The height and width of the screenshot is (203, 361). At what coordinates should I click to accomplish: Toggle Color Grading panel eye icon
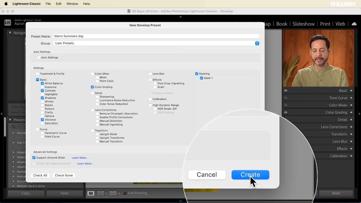[x=286, y=112]
